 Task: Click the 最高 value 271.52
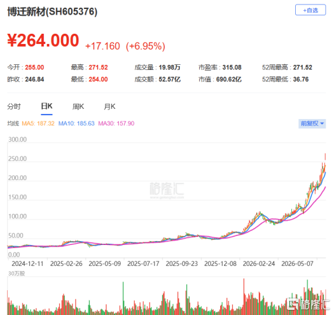[98, 67]
